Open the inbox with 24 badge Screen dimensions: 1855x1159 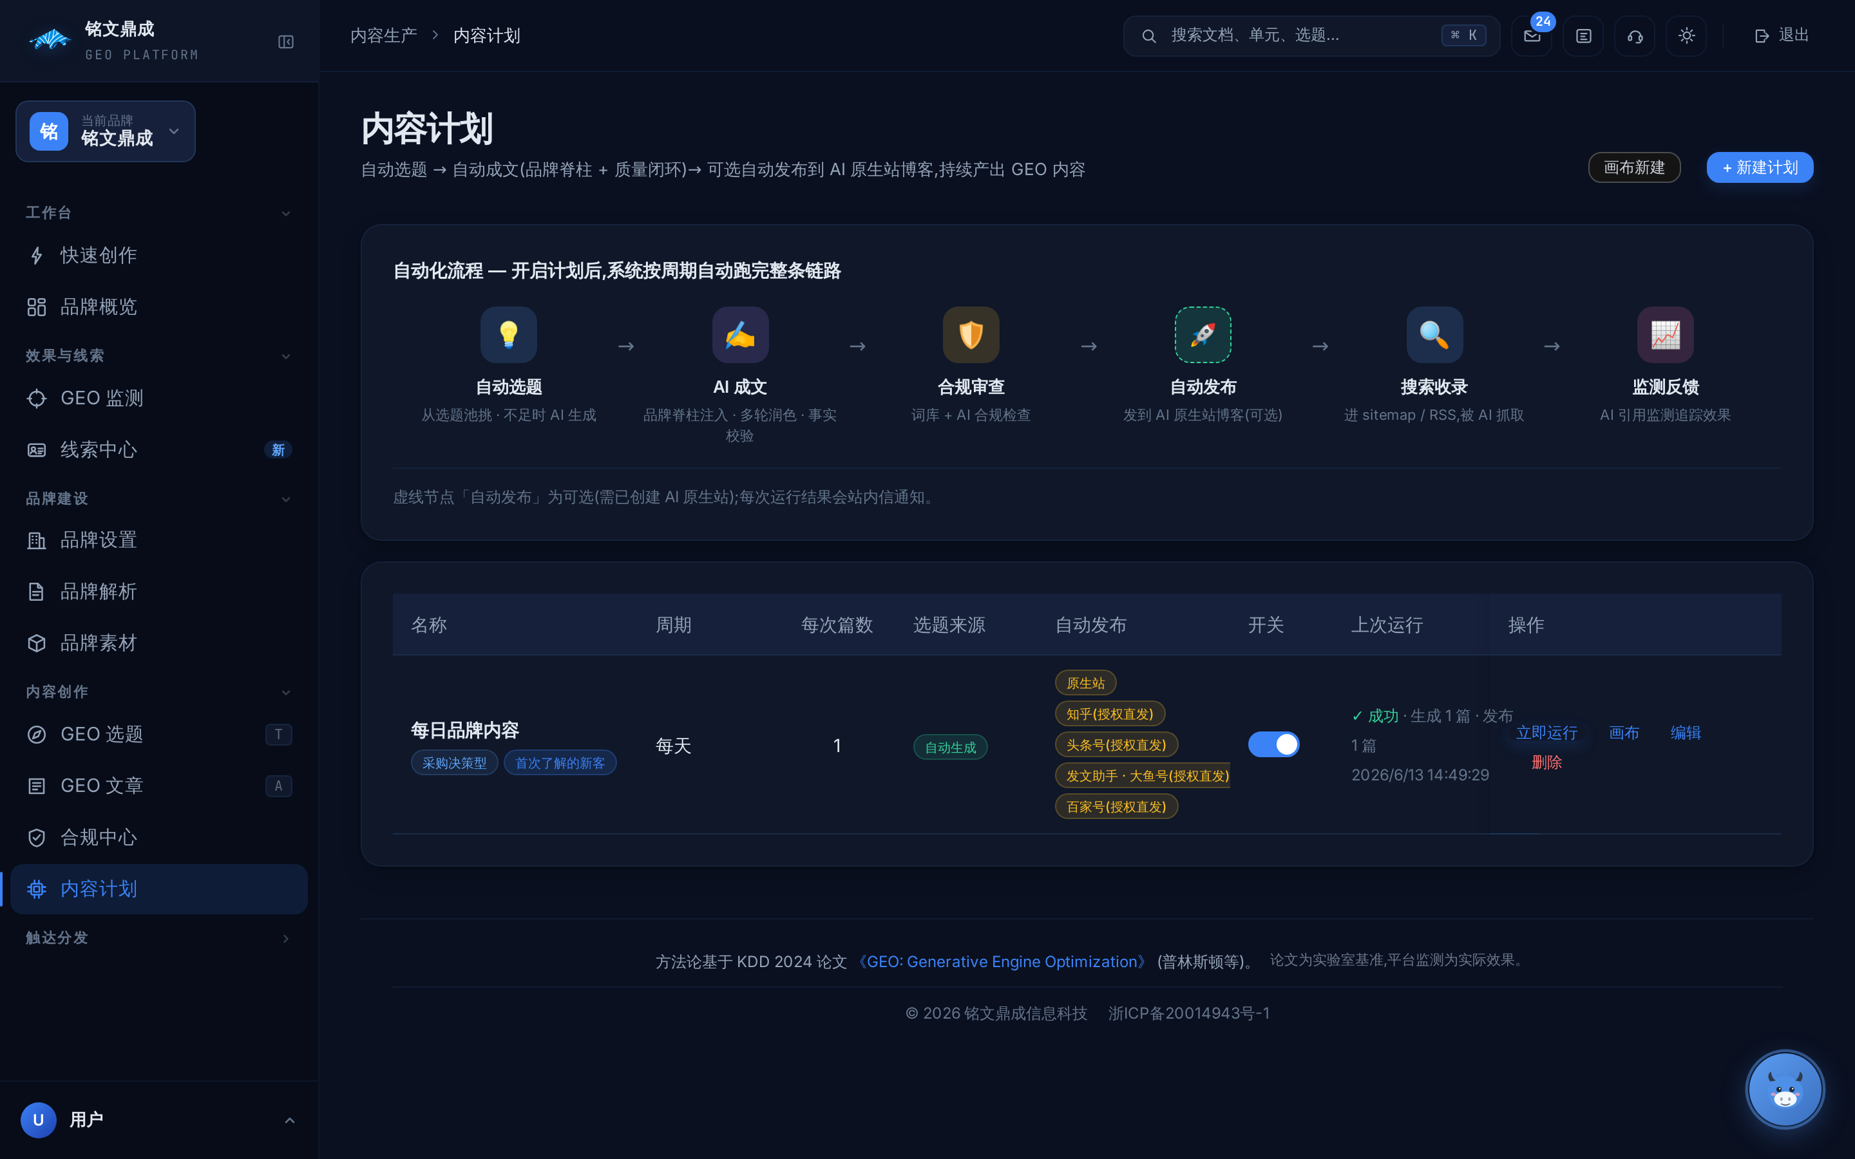(1532, 35)
